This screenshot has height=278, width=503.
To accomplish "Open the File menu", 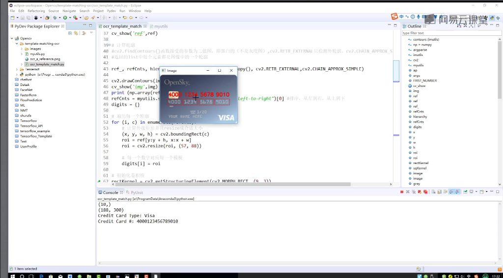I will click(12, 11).
